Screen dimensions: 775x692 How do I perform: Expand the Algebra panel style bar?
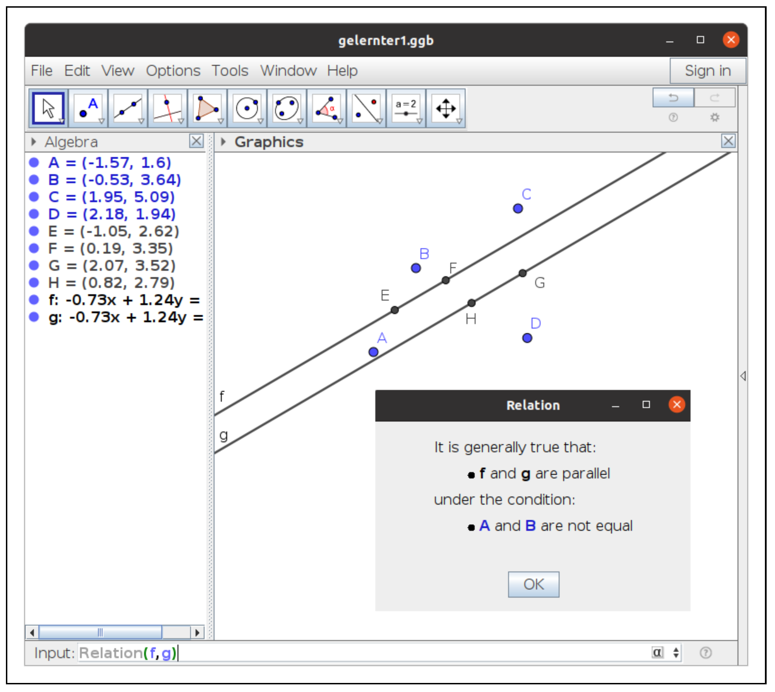(x=33, y=142)
